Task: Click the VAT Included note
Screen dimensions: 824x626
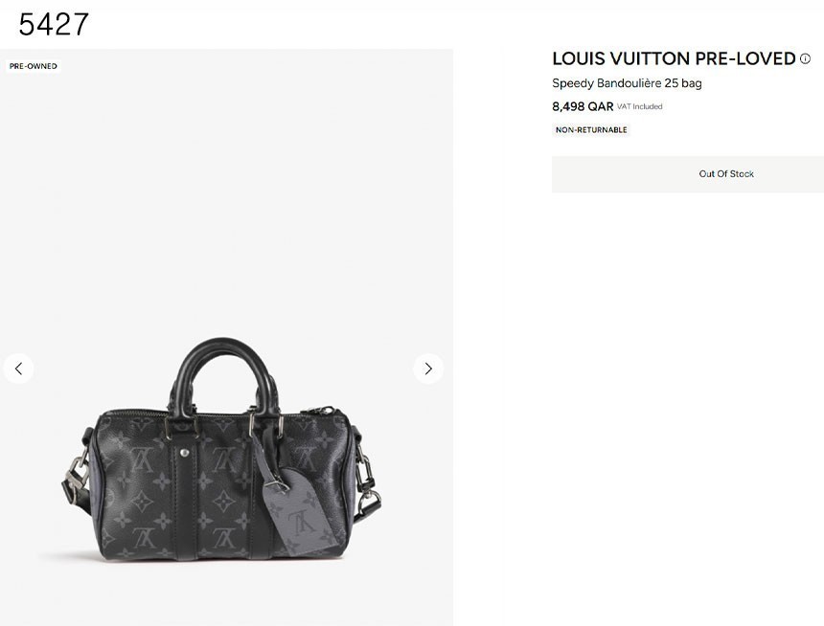Action: (x=639, y=106)
